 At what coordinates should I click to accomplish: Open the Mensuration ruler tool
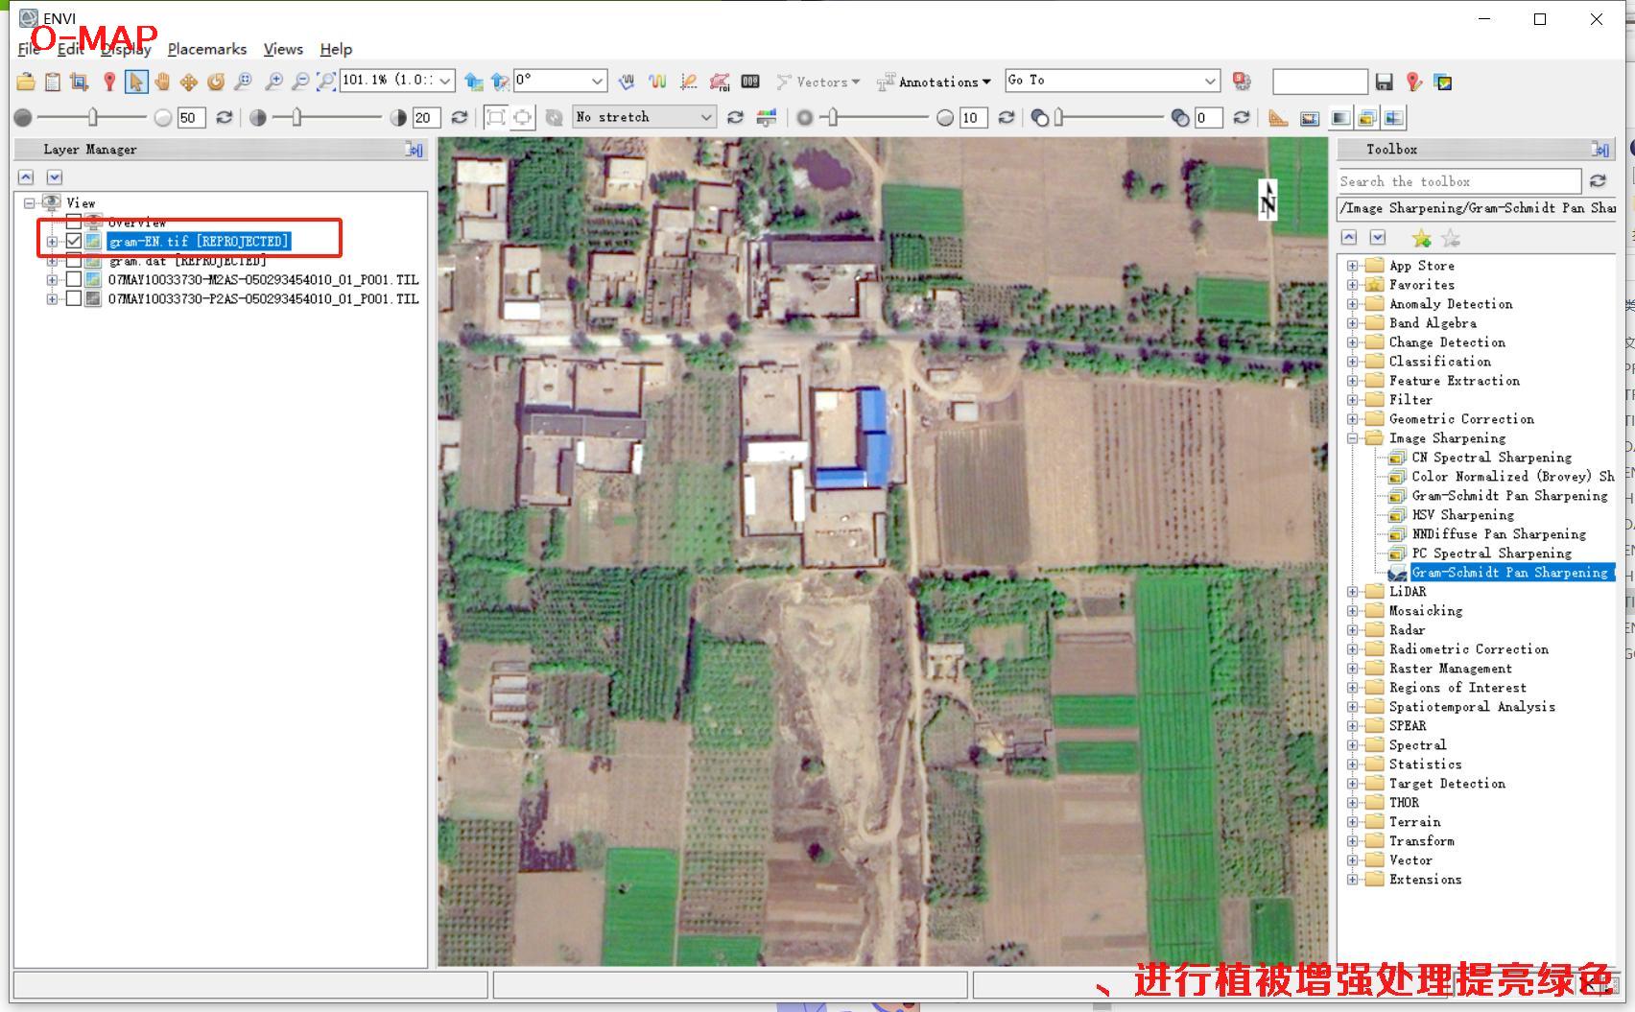pos(1277,118)
